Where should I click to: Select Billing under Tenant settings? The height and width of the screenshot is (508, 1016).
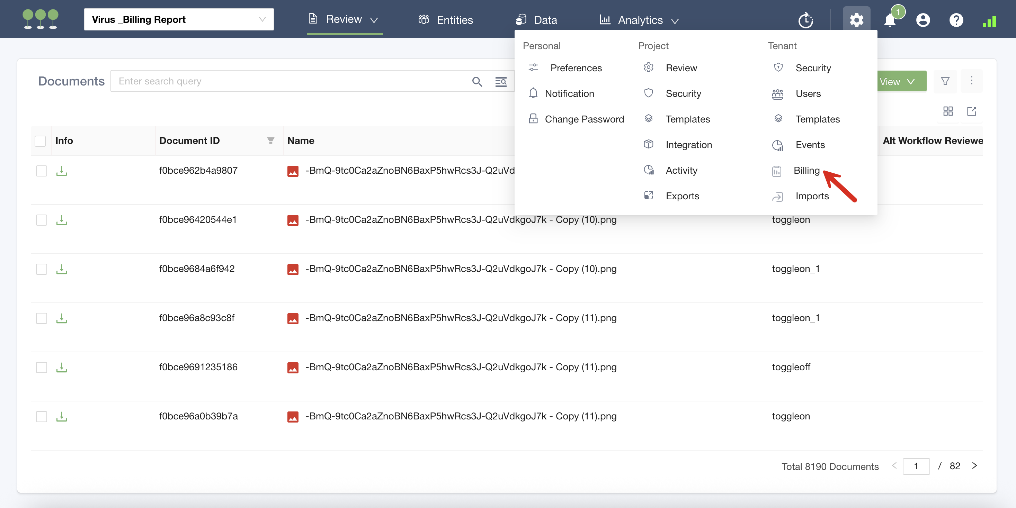[806, 170]
